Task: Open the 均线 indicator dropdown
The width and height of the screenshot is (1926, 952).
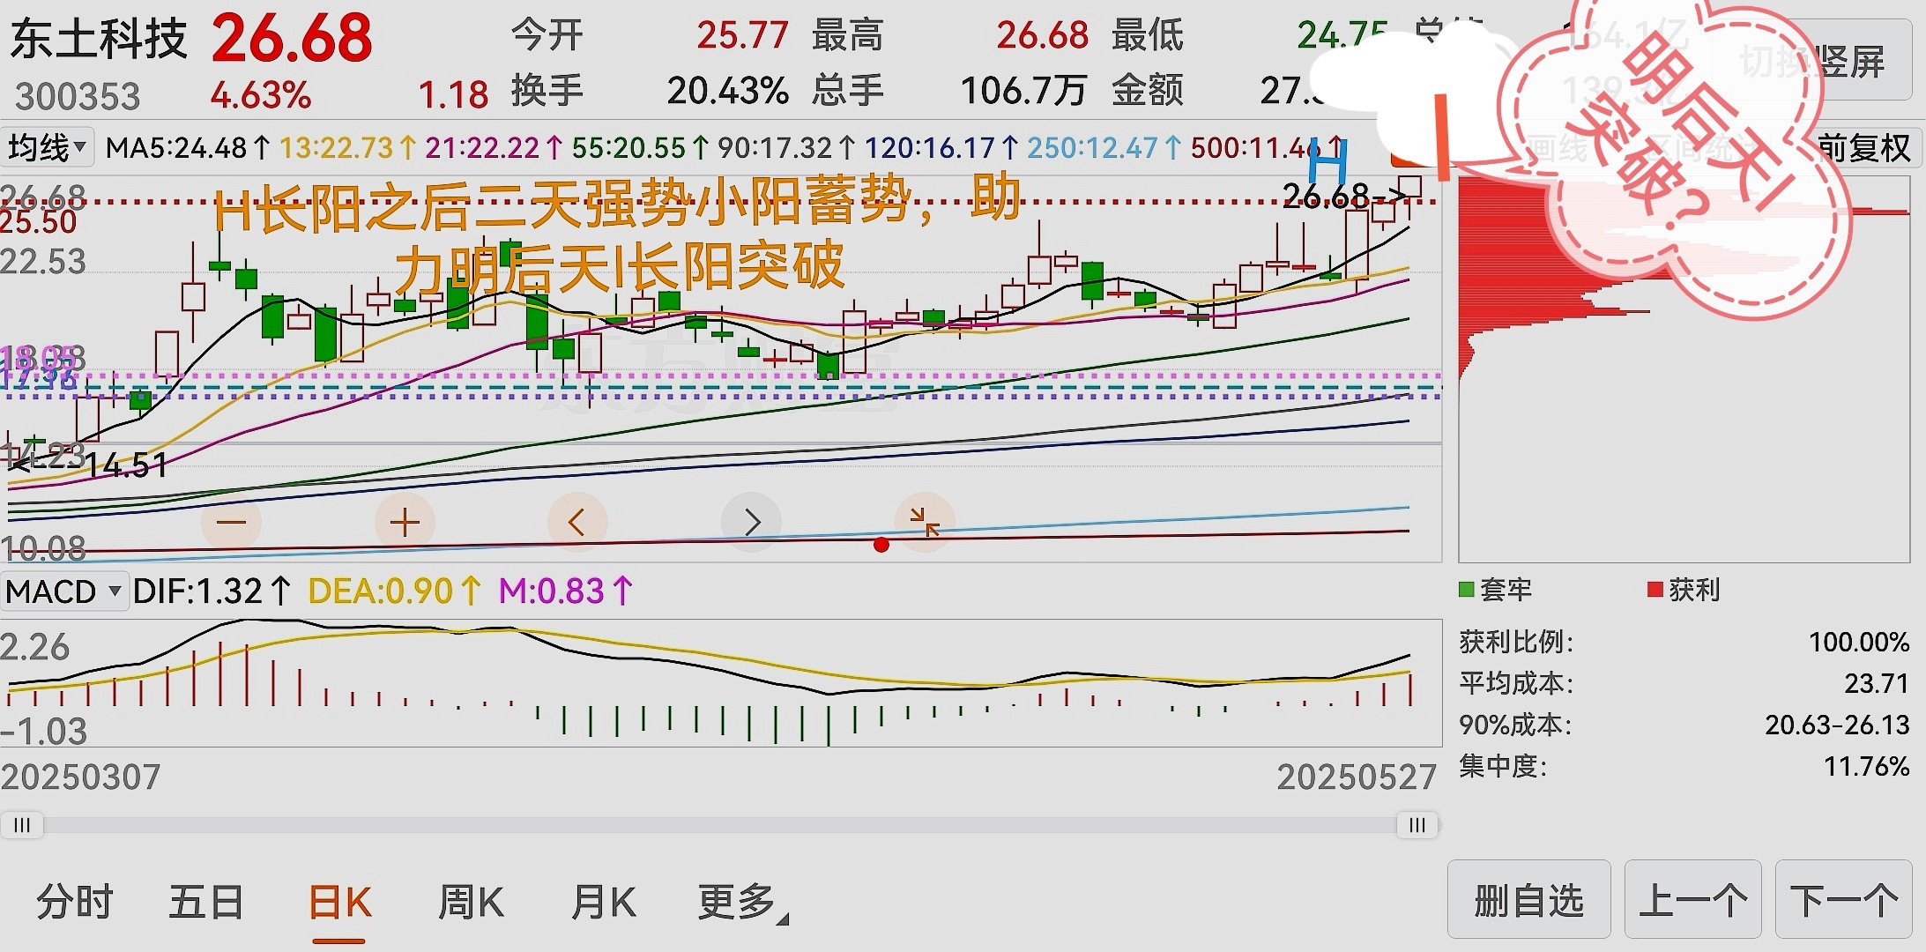Action: coord(48,147)
